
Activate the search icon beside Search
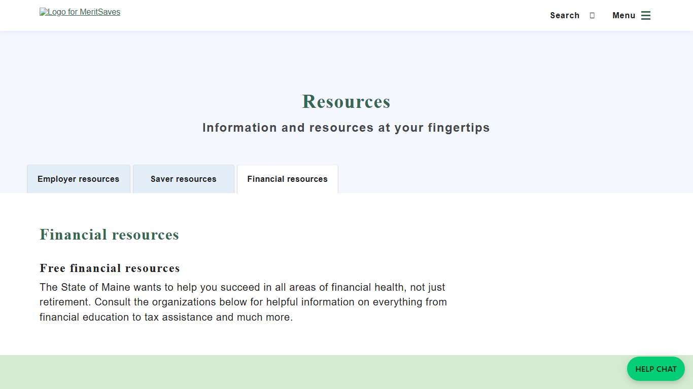[x=592, y=15]
